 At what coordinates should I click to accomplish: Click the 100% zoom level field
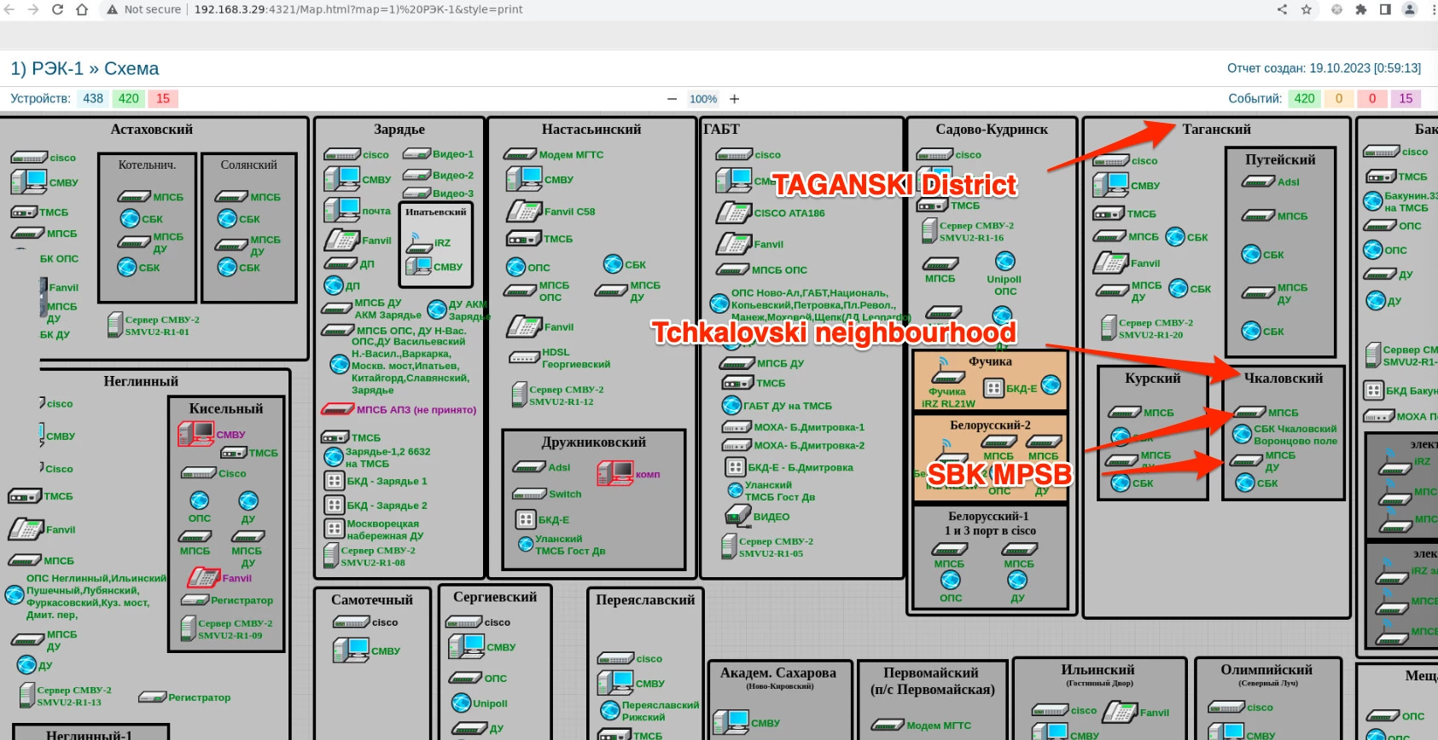[x=703, y=99]
